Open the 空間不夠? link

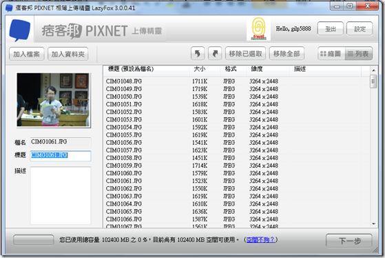(260, 239)
